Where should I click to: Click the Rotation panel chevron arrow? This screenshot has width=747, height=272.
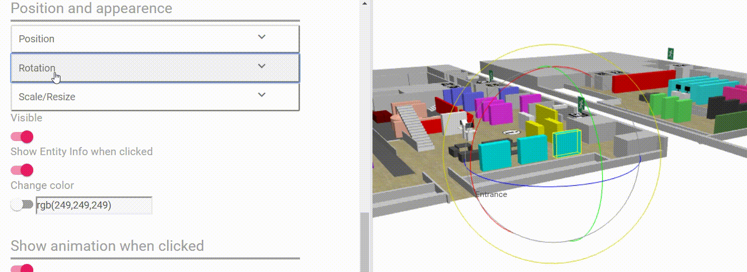[x=261, y=66]
